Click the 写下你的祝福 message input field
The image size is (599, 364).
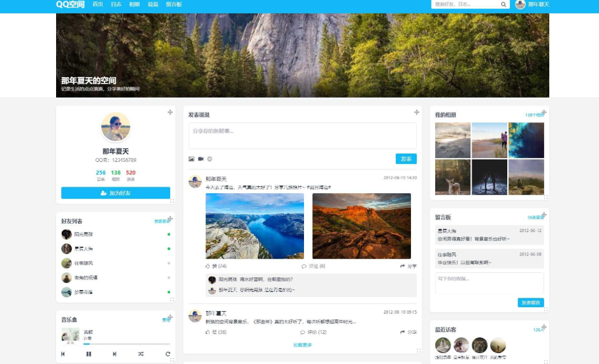pos(489,283)
